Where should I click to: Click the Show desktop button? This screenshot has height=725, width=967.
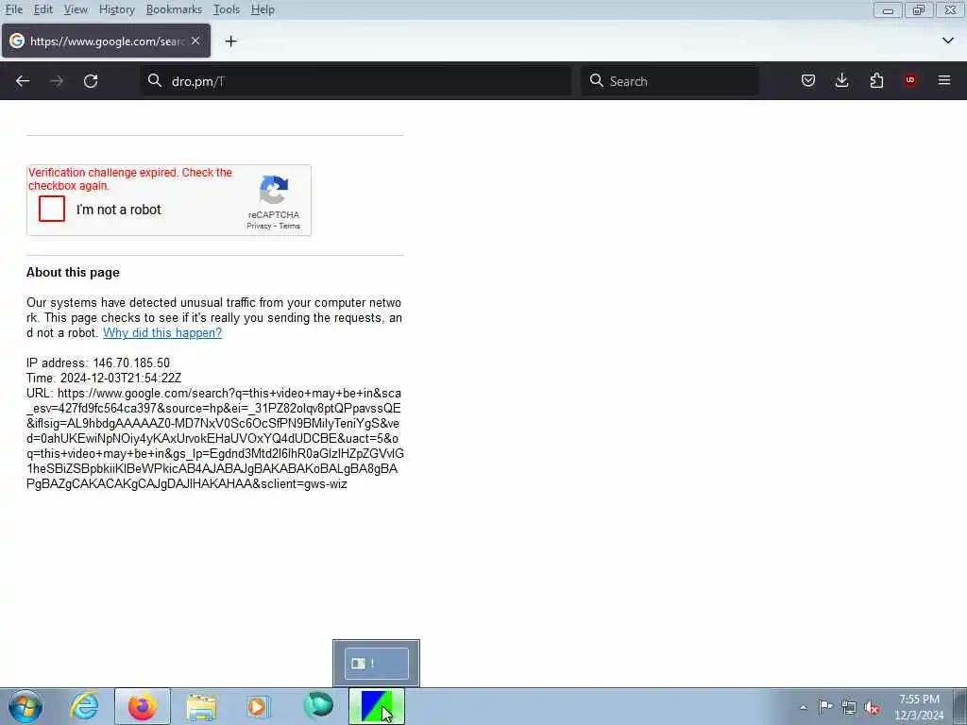tap(960, 706)
